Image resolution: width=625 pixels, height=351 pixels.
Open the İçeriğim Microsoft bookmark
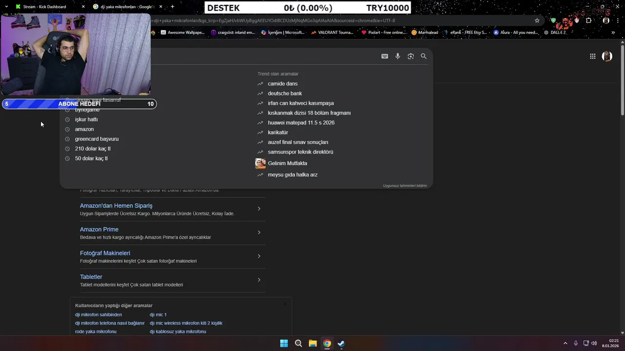point(283,33)
